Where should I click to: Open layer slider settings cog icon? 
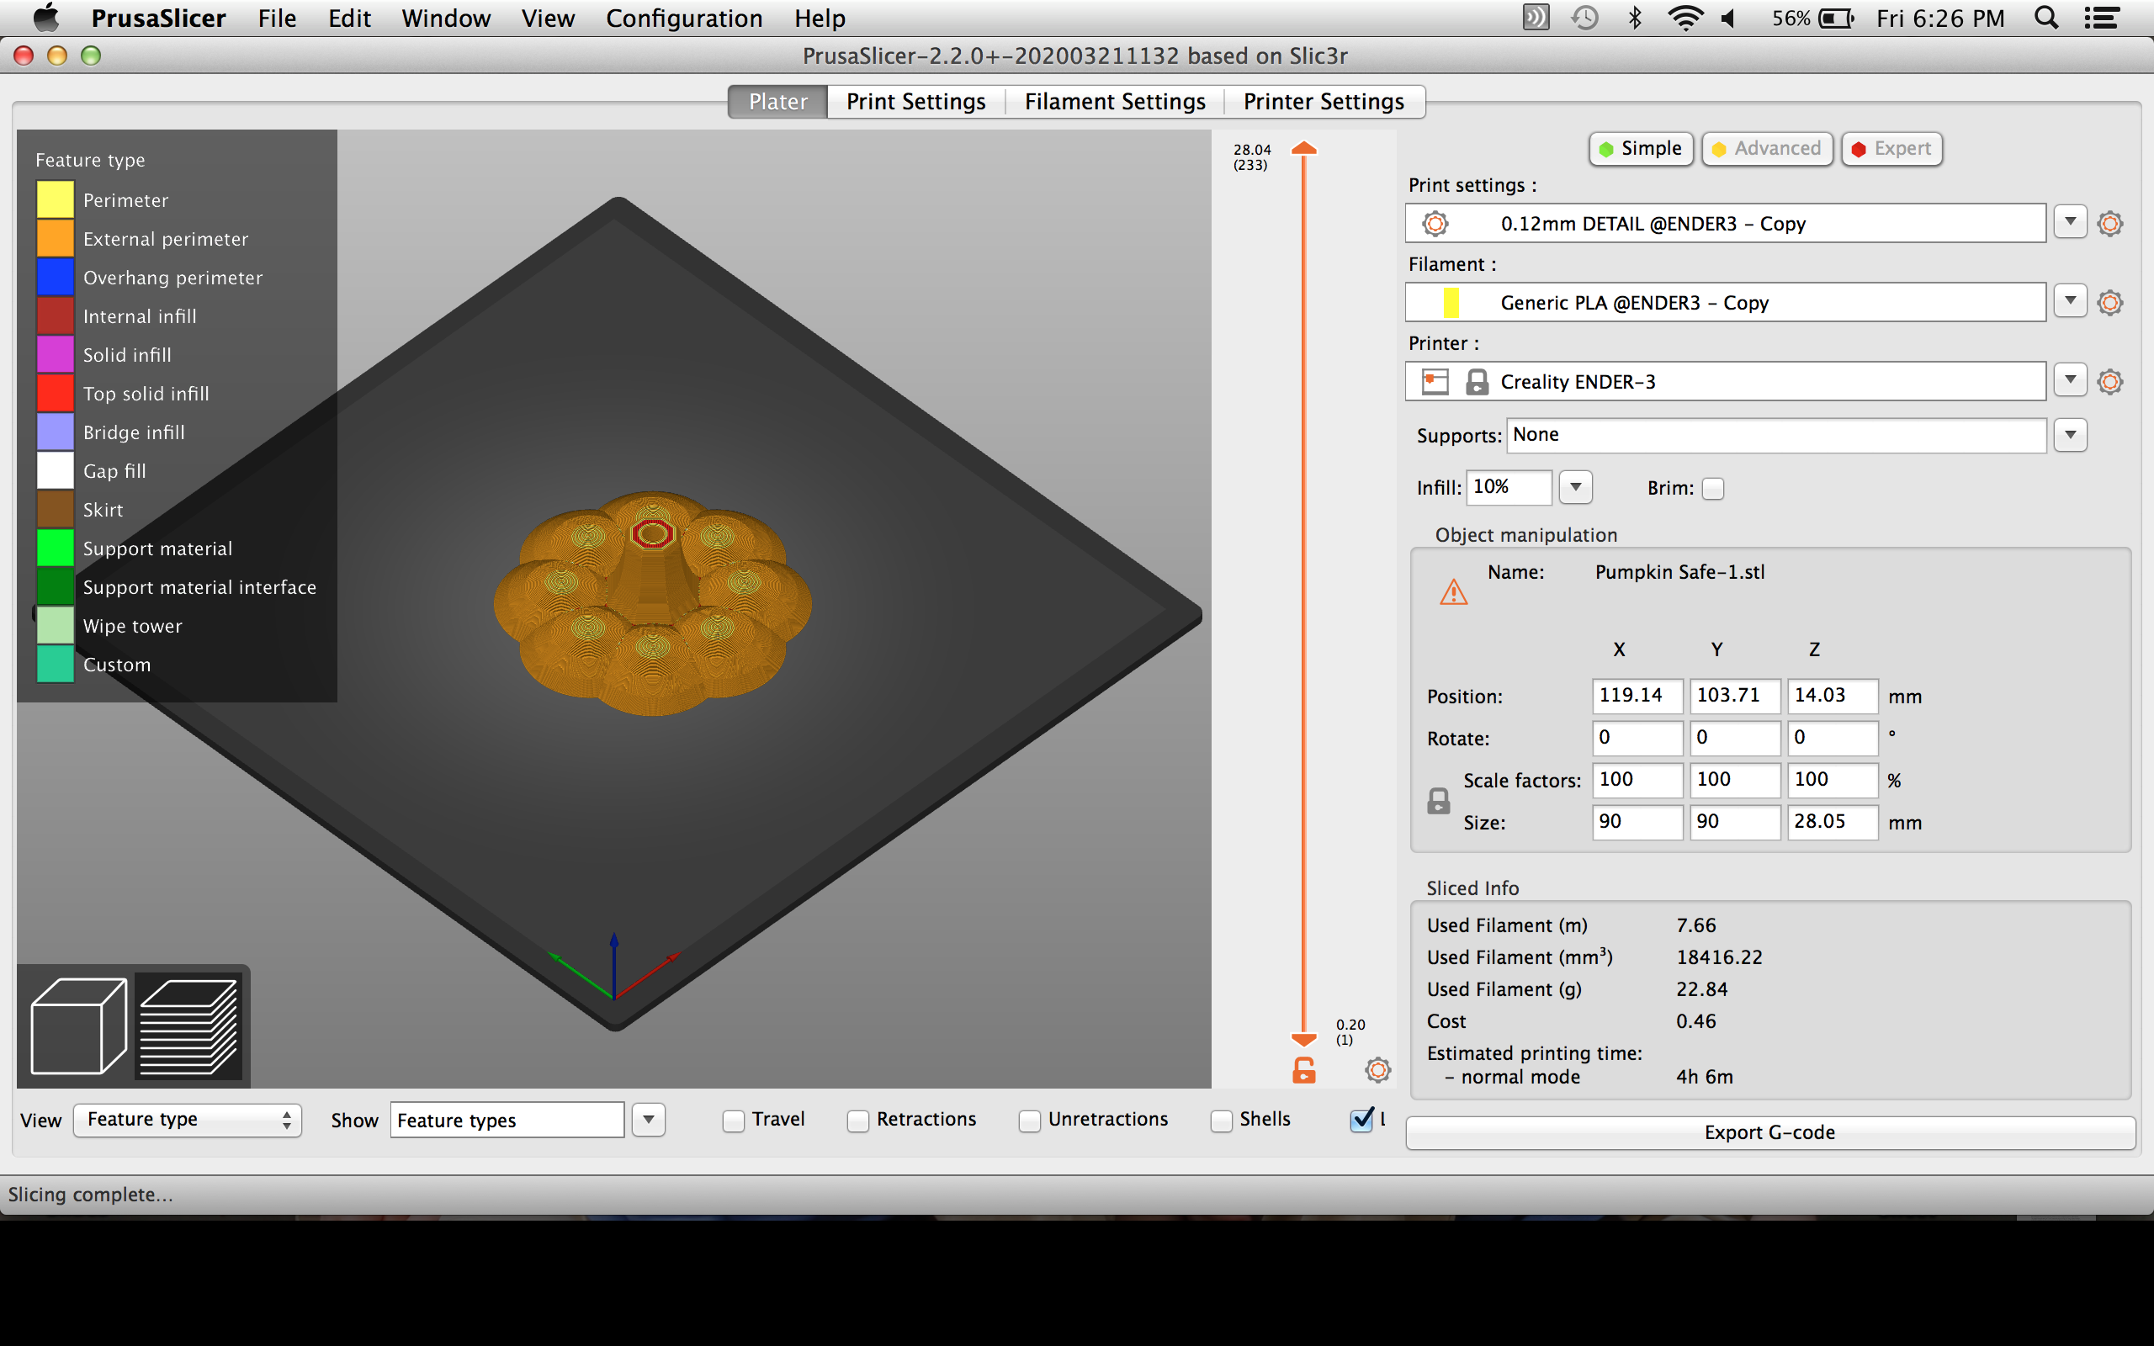[x=1378, y=1070]
